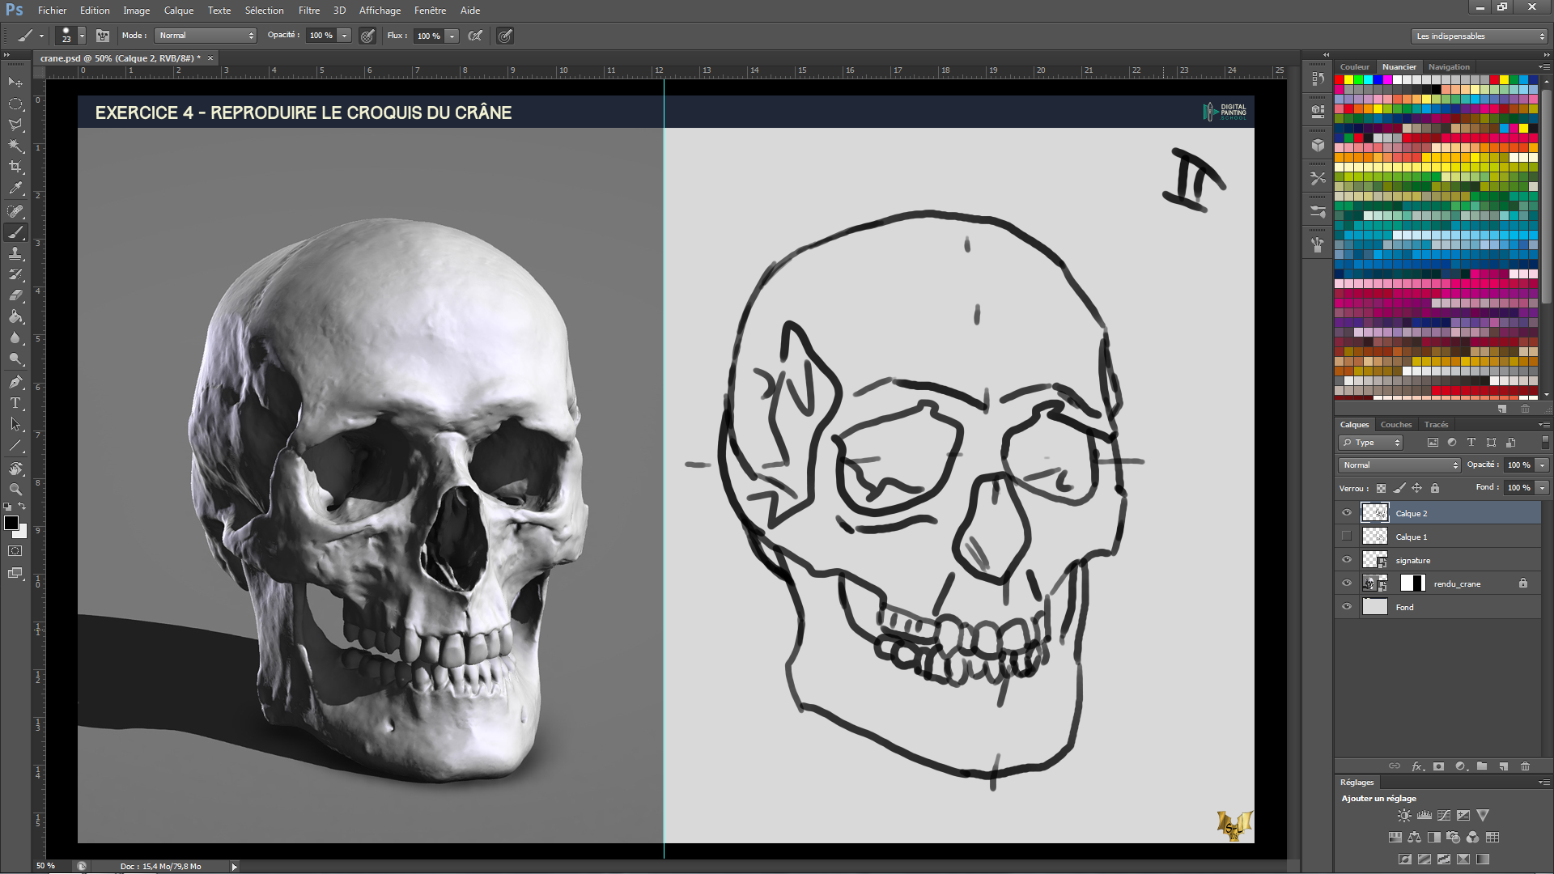The width and height of the screenshot is (1554, 874).
Task: Hide the Calque 2 layer
Action: click(x=1347, y=513)
